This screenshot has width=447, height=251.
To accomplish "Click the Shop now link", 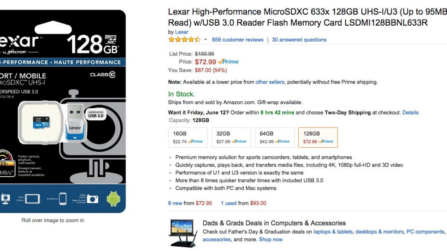I will (x=271, y=239).
